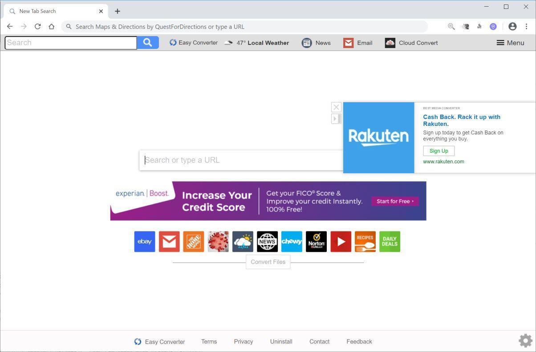The width and height of the screenshot is (536, 352).
Task: Click the Convert Files button
Action: [x=268, y=262]
